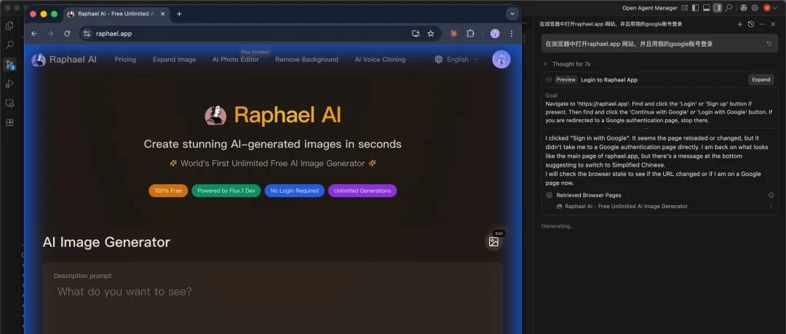Click magnifier icon in editor title bar
The width and height of the screenshot is (786, 334).
[x=729, y=8]
